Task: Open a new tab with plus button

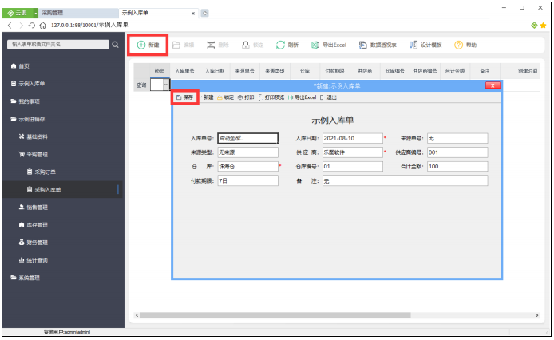Action: 204,13
